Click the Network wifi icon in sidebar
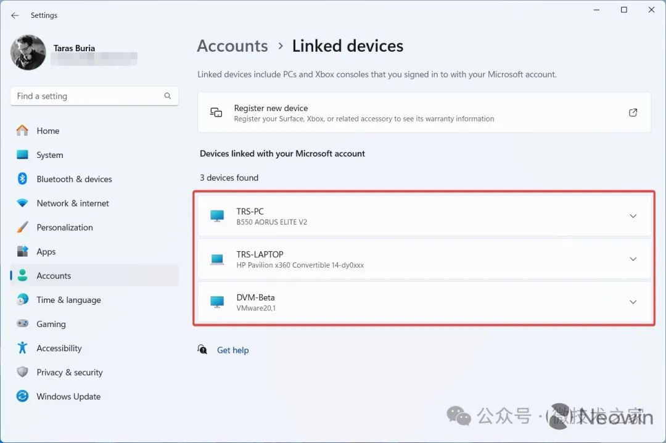This screenshot has height=443, width=666. 22,203
